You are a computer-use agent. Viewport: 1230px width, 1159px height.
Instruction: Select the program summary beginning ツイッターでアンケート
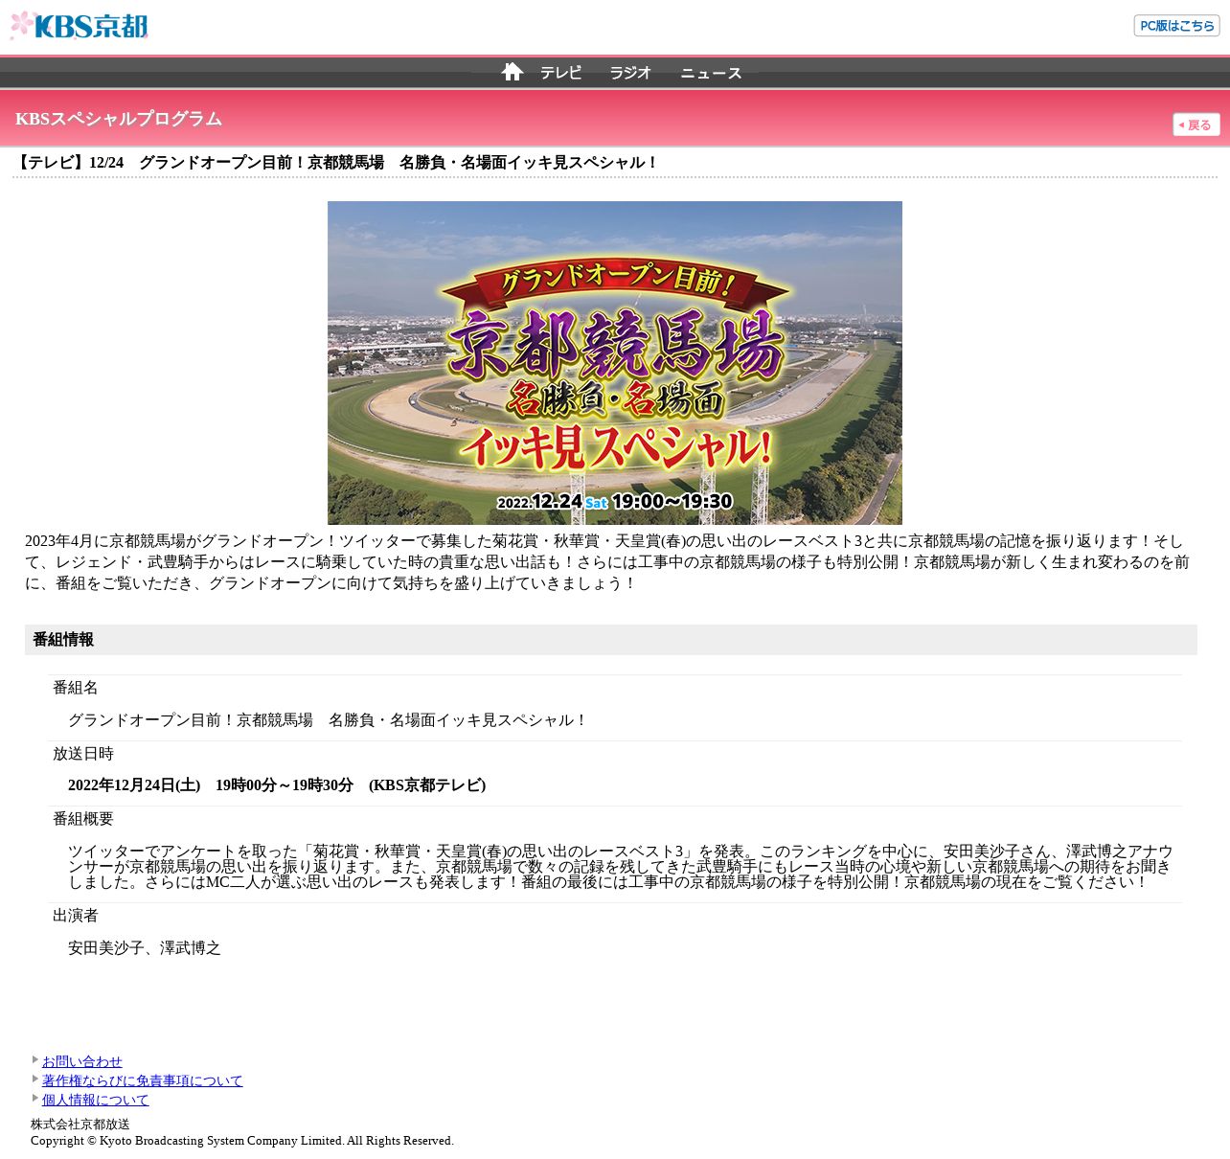(621, 867)
